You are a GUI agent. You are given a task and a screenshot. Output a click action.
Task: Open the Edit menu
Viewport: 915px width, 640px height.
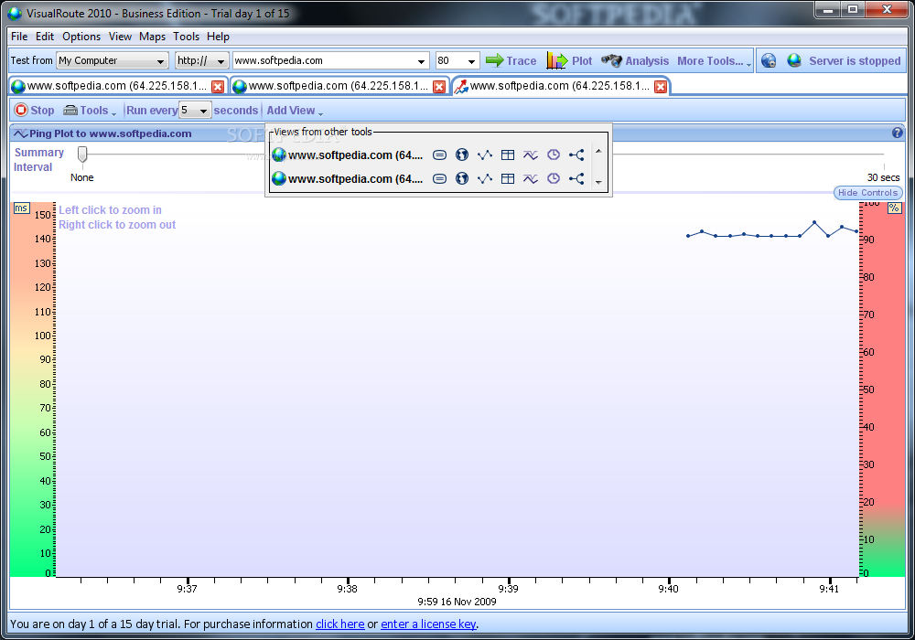(x=44, y=37)
